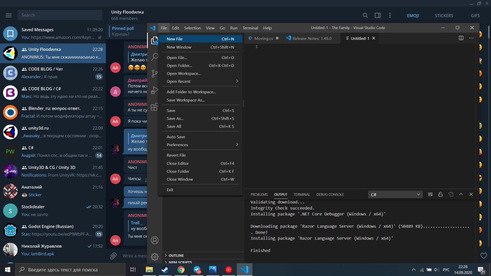Image resolution: width=491 pixels, height=276 pixels.
Task: Open the Stockdealer chat
Action: pyautogui.click(x=53, y=210)
